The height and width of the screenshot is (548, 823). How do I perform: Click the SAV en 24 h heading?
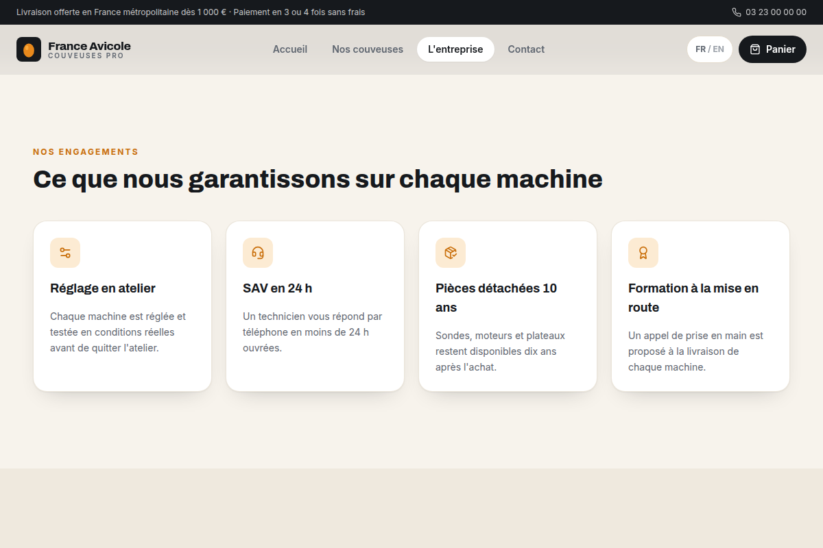(277, 288)
